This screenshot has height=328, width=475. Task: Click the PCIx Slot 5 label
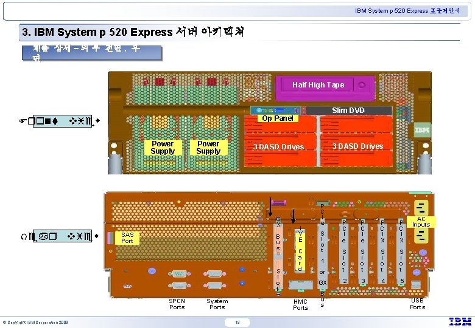pos(401,251)
